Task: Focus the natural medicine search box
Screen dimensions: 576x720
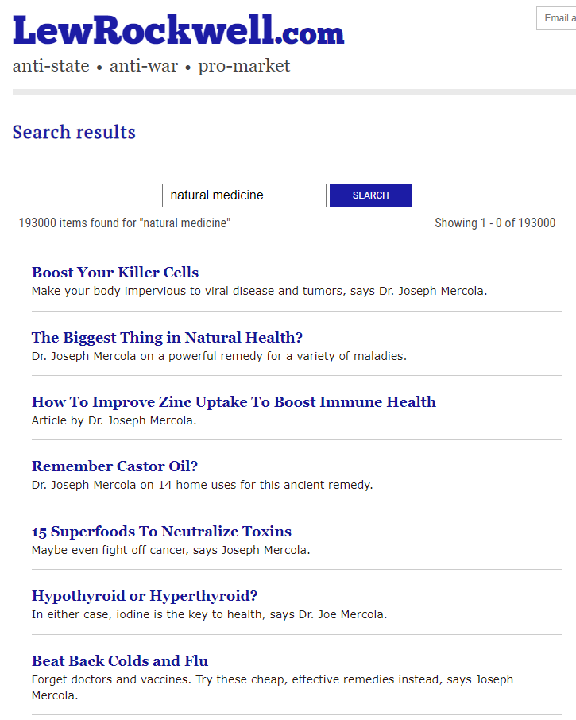Action: pyautogui.click(x=244, y=195)
